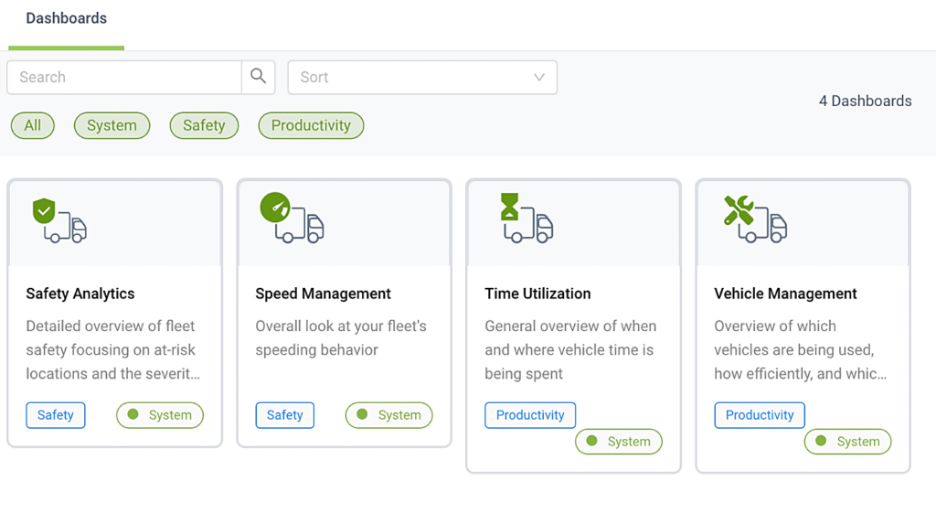Toggle the System filter chip
The image size is (936, 513).
112,125
